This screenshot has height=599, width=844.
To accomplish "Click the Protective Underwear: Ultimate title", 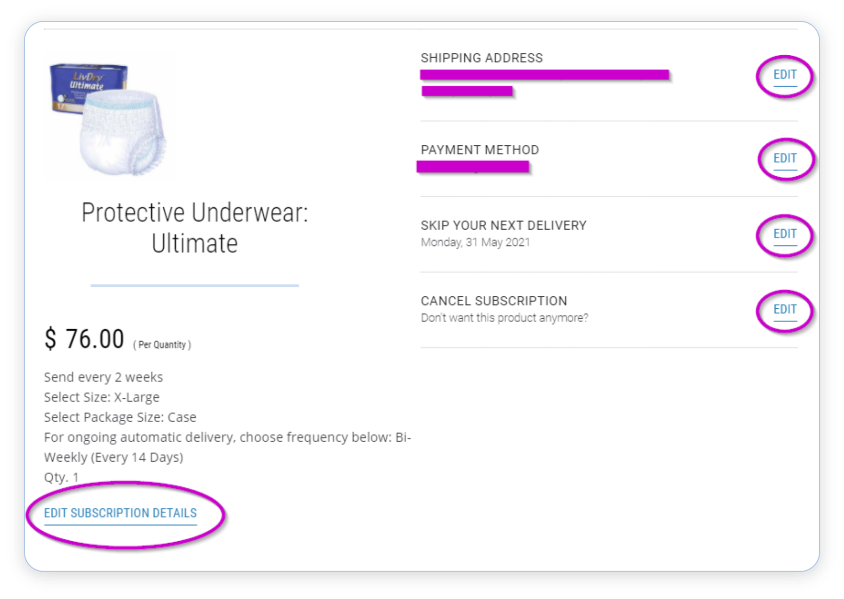I will (195, 228).
